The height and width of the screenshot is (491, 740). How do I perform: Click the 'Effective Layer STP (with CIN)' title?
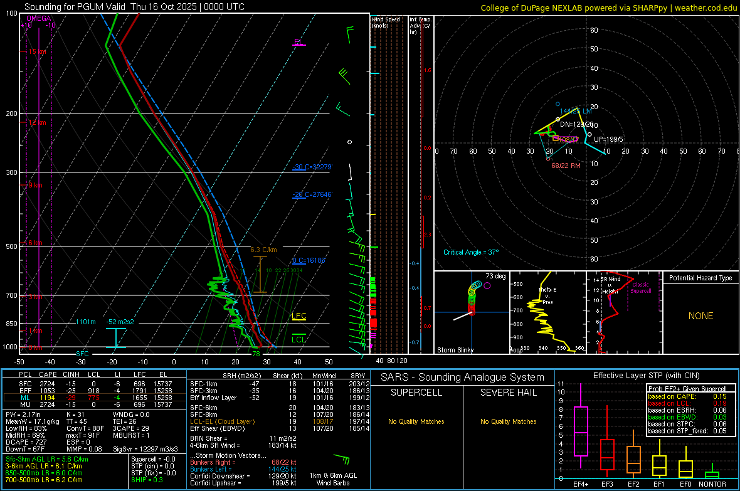pos(646,376)
